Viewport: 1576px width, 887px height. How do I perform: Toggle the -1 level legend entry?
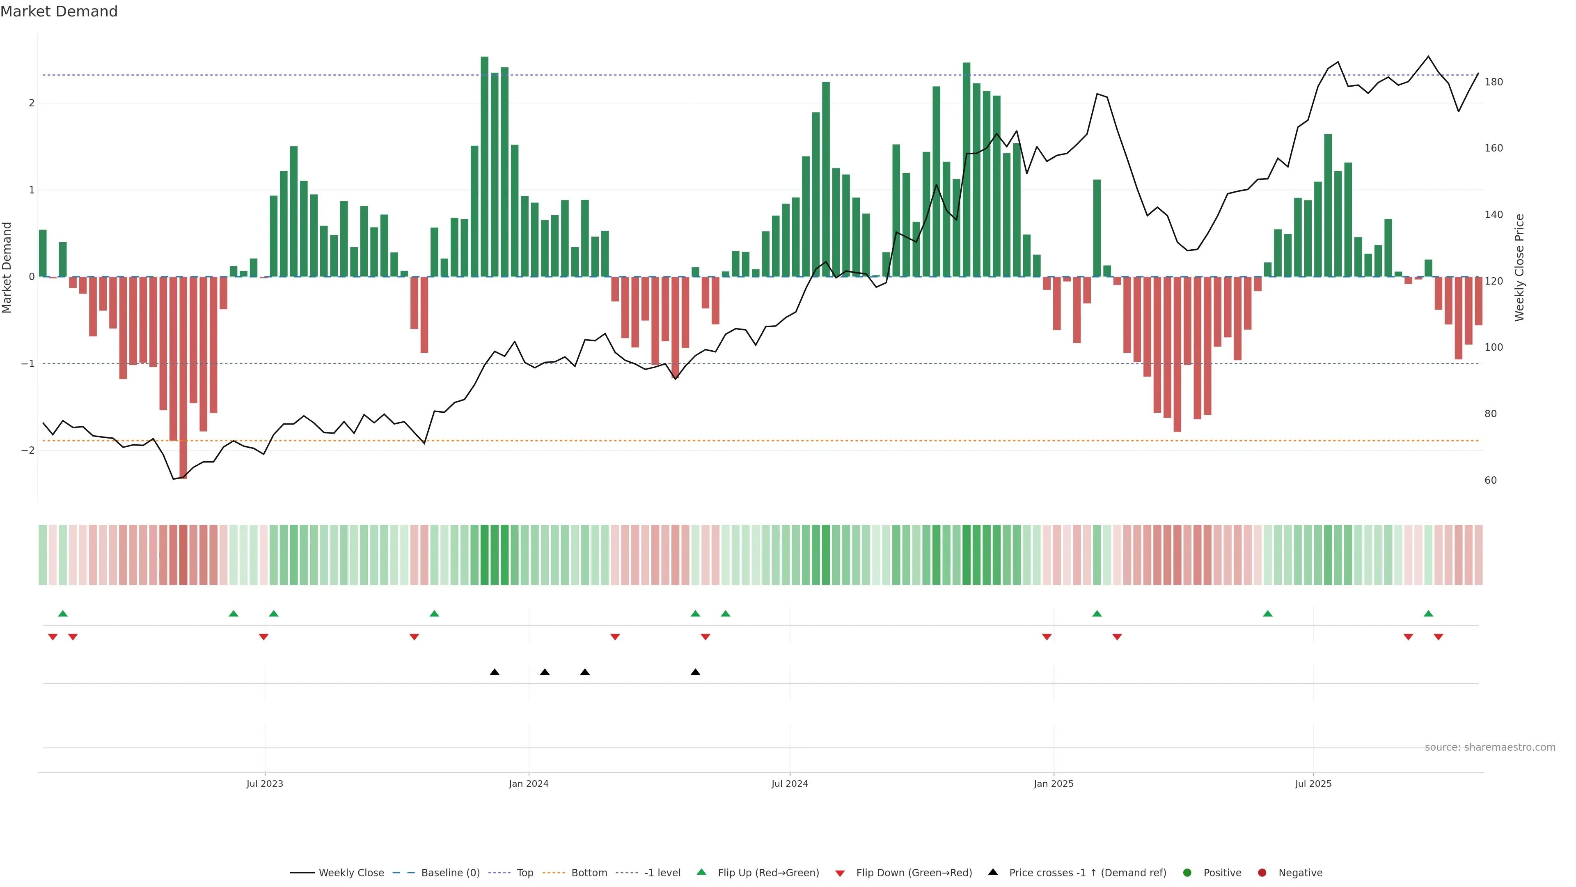pyautogui.click(x=662, y=873)
